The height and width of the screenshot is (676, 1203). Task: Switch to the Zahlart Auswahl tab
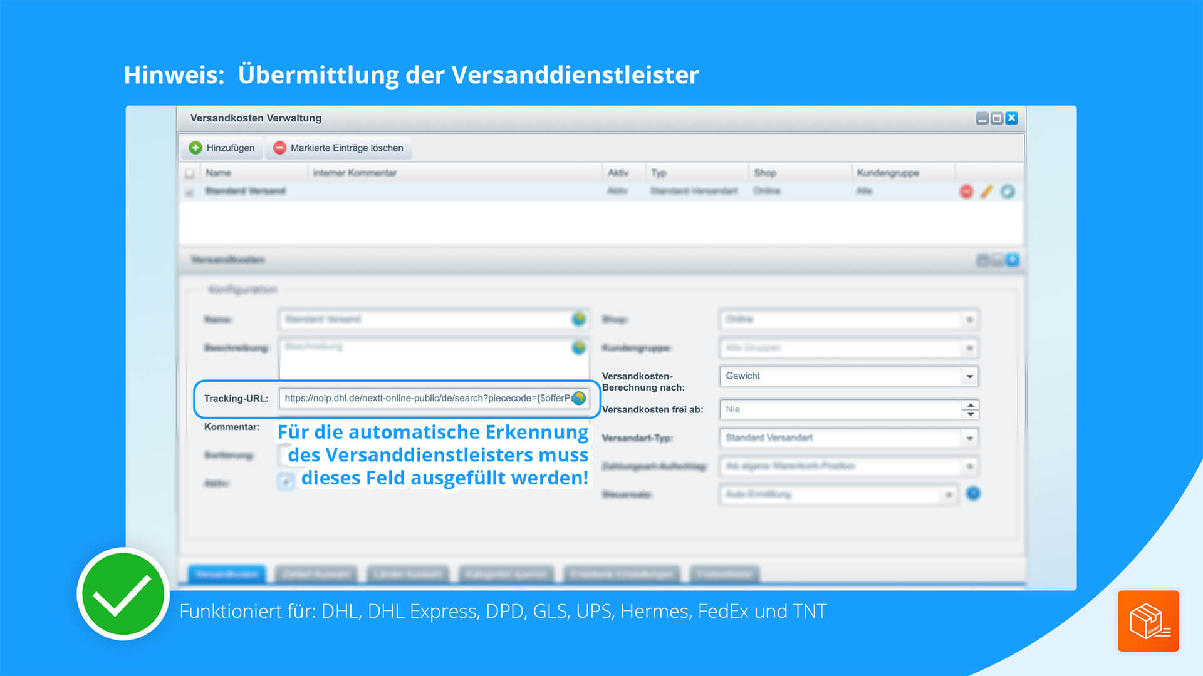point(316,574)
